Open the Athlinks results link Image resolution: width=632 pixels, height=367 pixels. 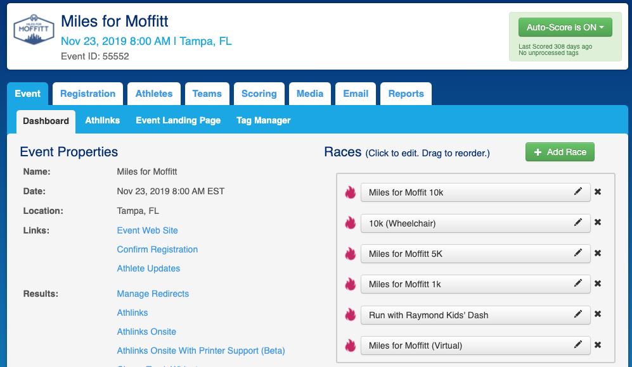point(132,313)
